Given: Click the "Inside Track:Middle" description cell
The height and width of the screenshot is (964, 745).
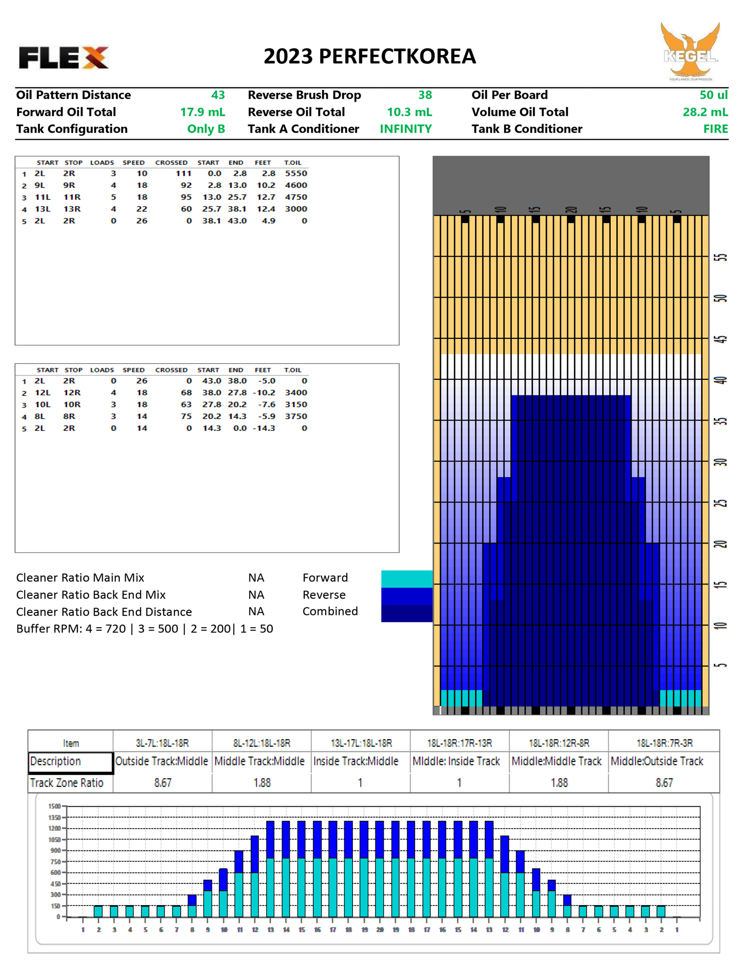Looking at the screenshot, I should click(361, 761).
